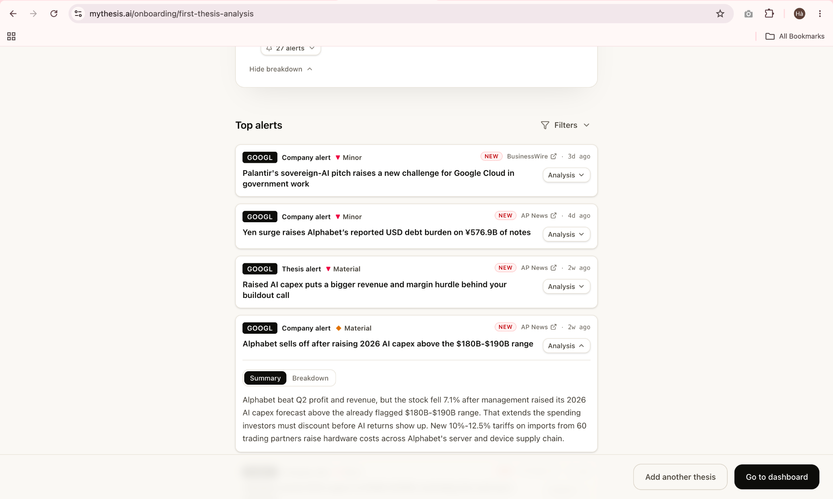This screenshot has width=833, height=499.
Task: Click the Yen surge alert headline
Action: [x=386, y=232]
